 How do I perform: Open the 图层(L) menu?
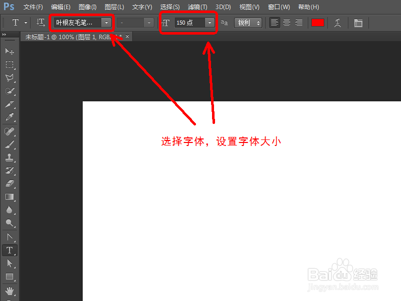coord(114,7)
